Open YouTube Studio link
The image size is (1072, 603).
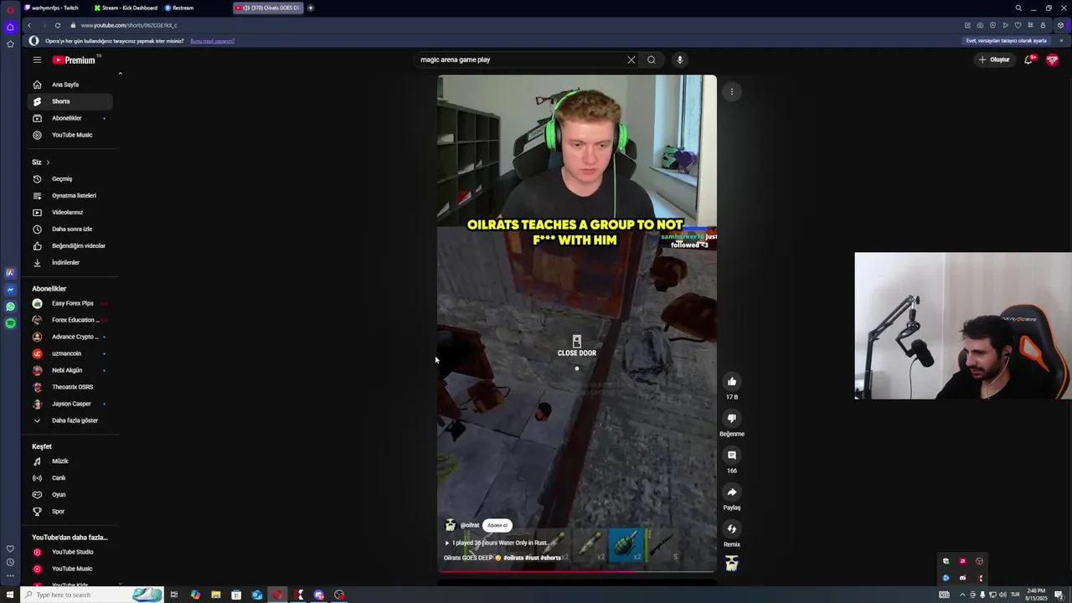pyautogui.click(x=70, y=552)
